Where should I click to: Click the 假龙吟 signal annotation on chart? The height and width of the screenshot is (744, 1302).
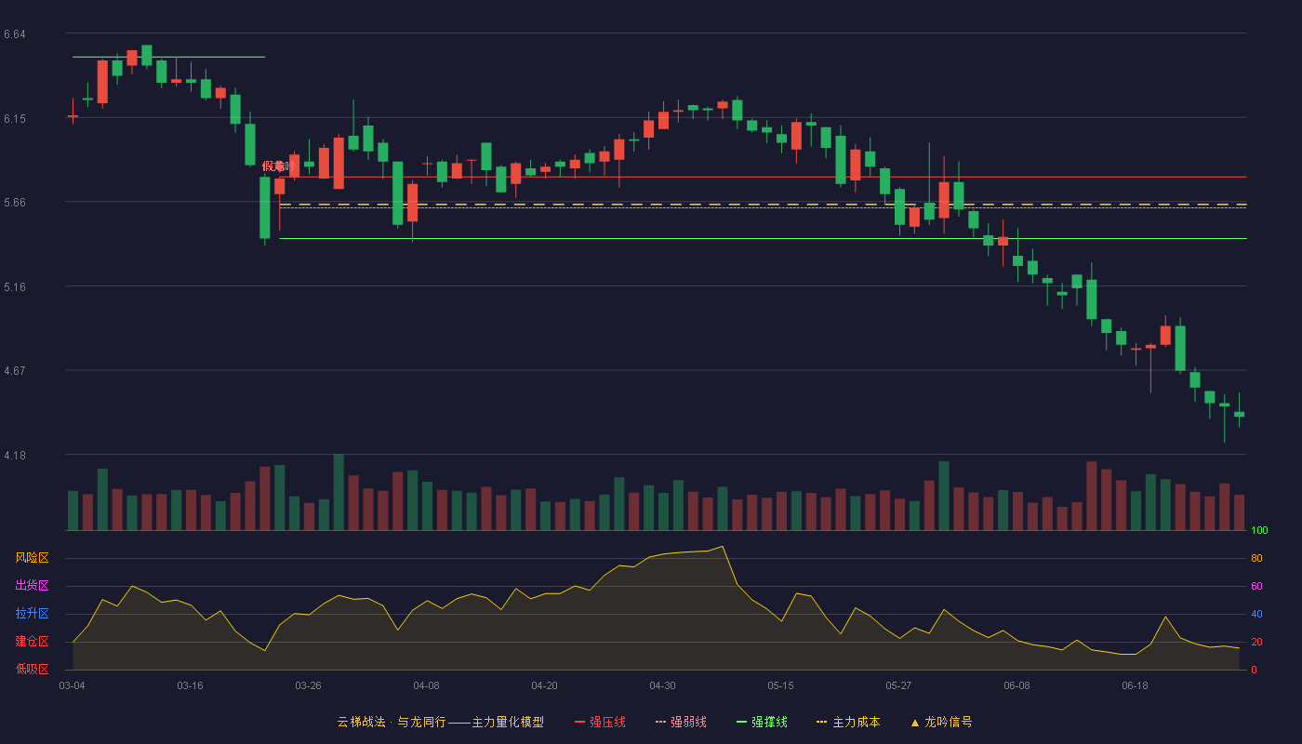coord(279,166)
